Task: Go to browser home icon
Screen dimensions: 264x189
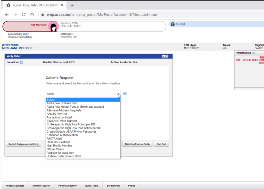Action: coord(32,14)
